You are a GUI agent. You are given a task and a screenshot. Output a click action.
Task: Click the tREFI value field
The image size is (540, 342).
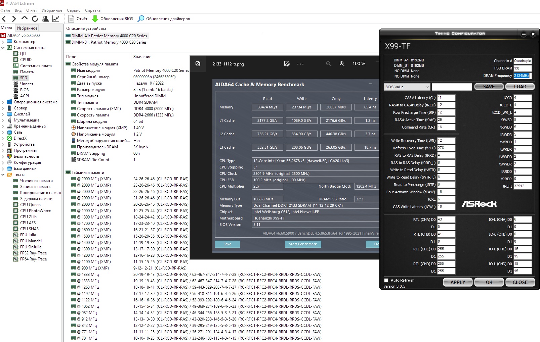coord(523,186)
